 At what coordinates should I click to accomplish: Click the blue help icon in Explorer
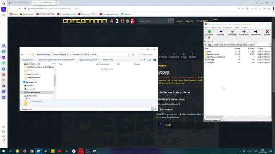click(155, 60)
